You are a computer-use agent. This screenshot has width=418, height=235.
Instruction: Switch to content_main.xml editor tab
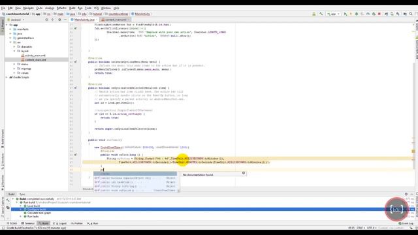tap(116, 20)
